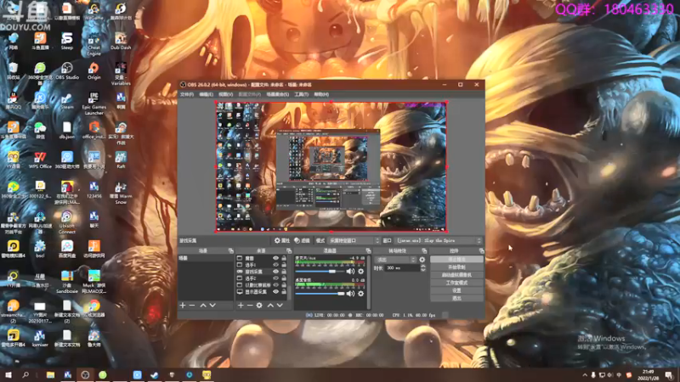680x382 pixels.
Task: Open the WPS Office desktop icon
Action: (40, 160)
